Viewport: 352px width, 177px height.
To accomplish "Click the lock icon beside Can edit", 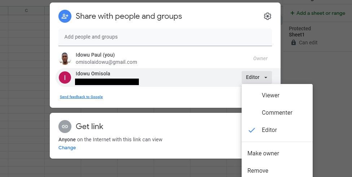I will [294, 43].
